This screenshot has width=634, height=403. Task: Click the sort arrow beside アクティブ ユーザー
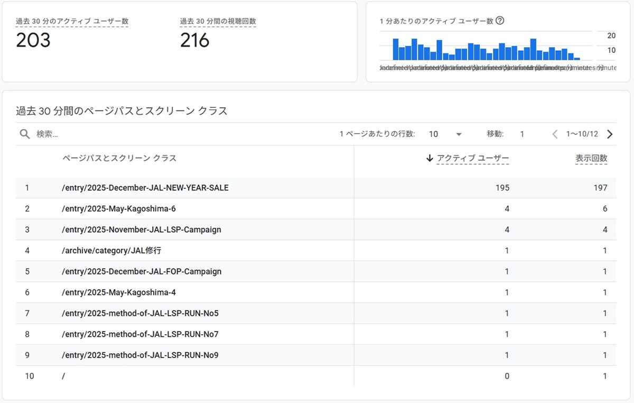(x=430, y=158)
